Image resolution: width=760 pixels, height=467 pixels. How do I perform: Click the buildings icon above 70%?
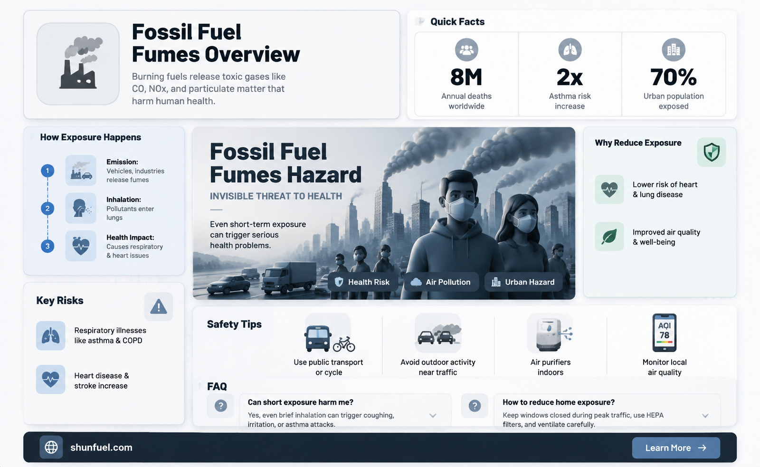tap(674, 50)
